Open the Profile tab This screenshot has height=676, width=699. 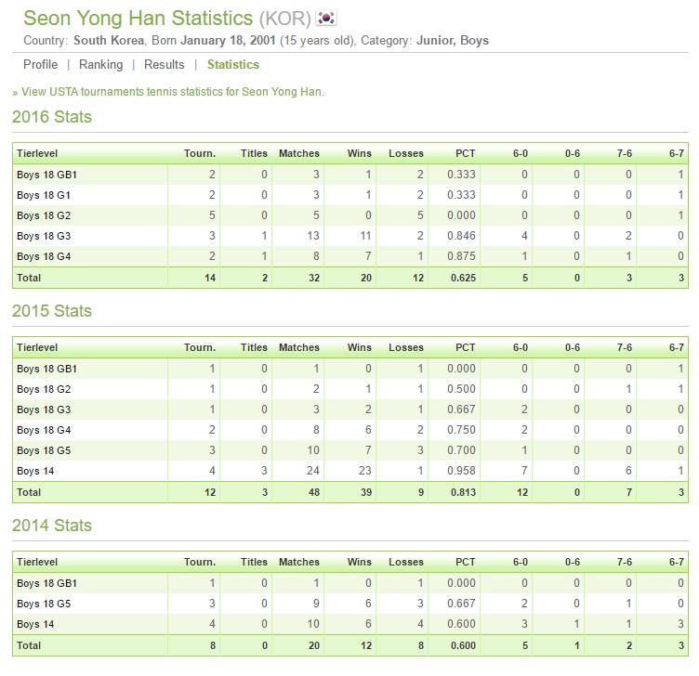point(41,65)
